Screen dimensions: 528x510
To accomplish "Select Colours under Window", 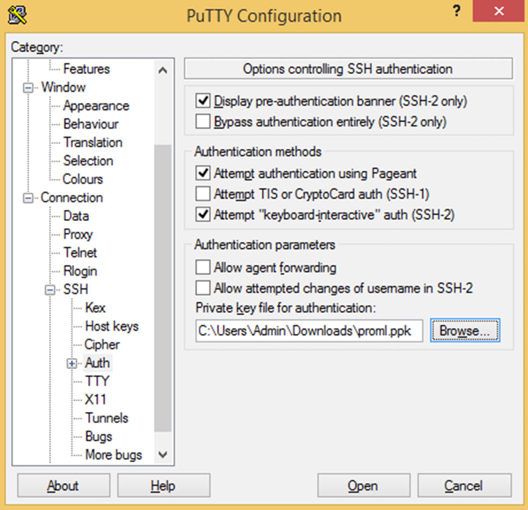I will [82, 179].
